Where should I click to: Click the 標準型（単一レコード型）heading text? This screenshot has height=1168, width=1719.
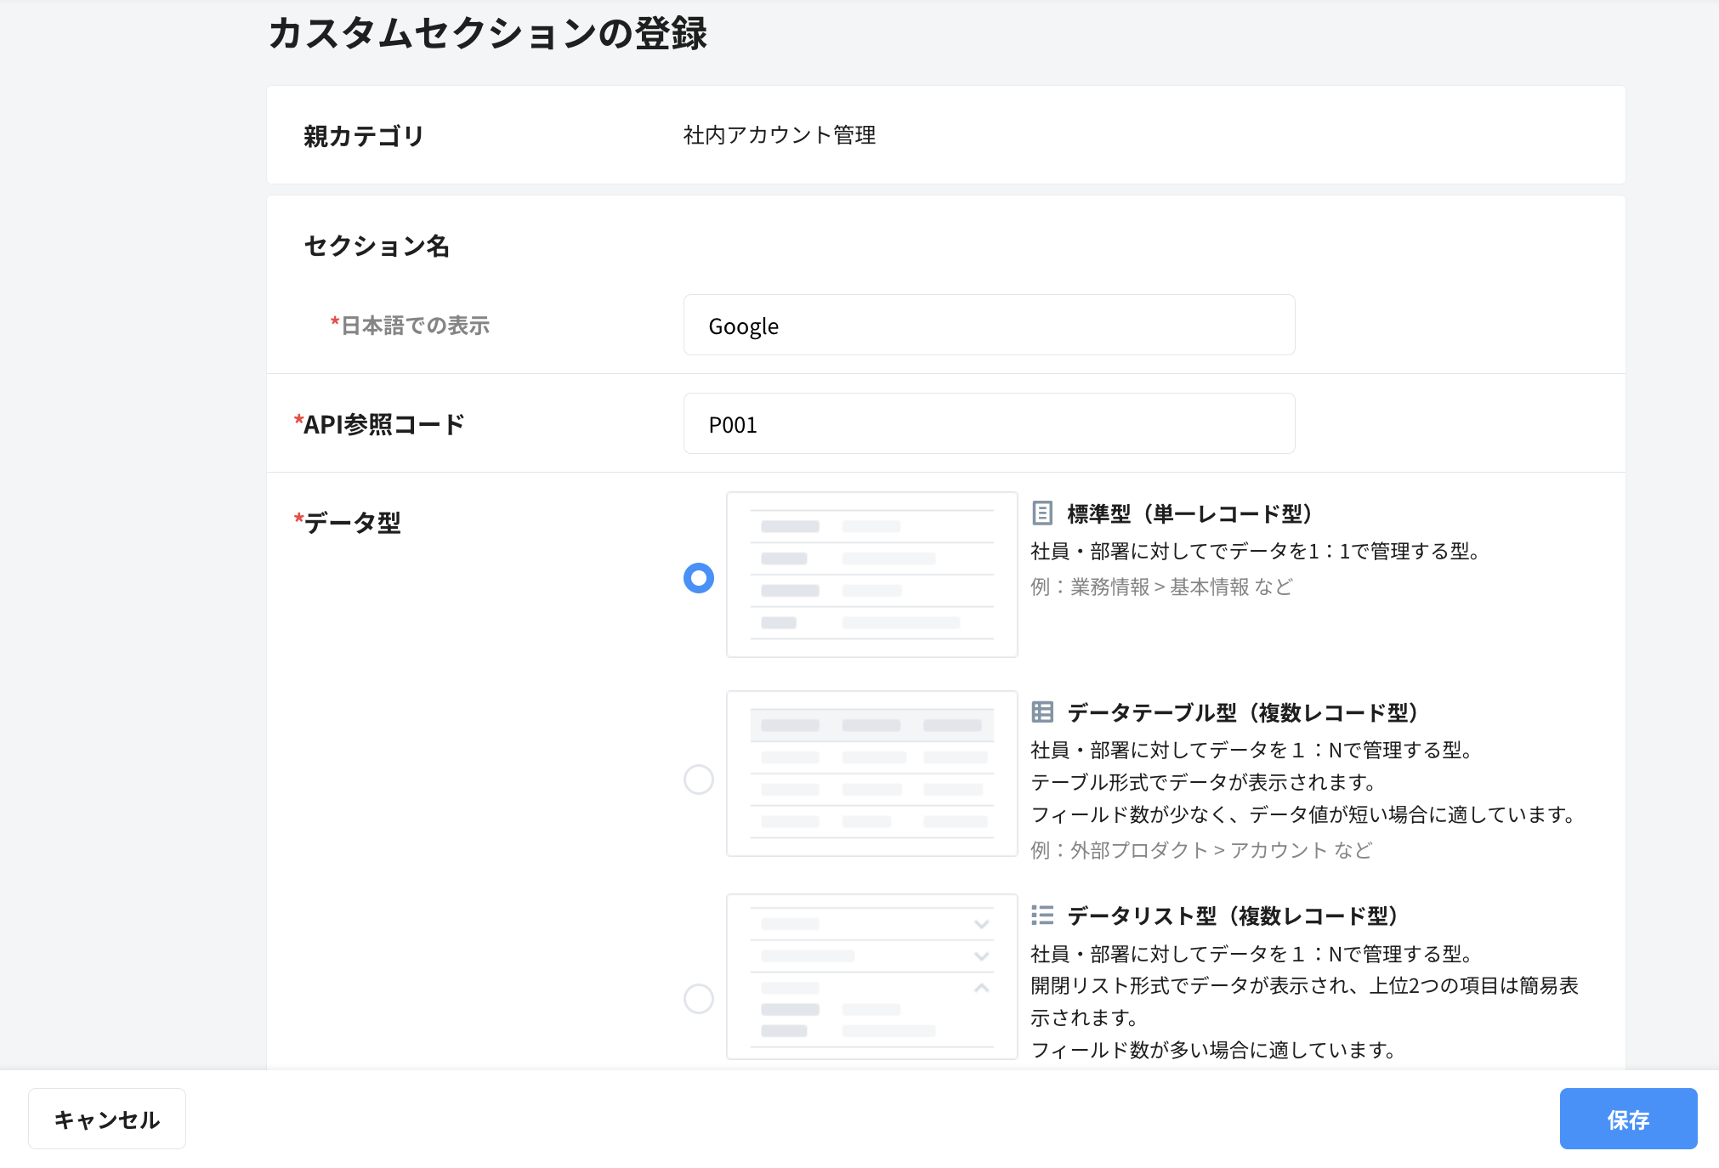pyautogui.click(x=1190, y=513)
